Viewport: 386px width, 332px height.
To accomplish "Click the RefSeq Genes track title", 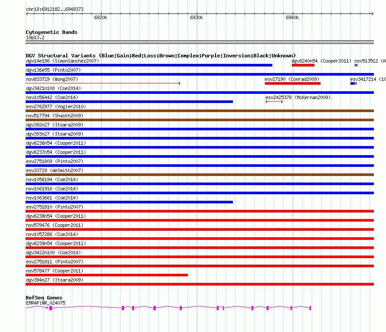I will [44, 298].
